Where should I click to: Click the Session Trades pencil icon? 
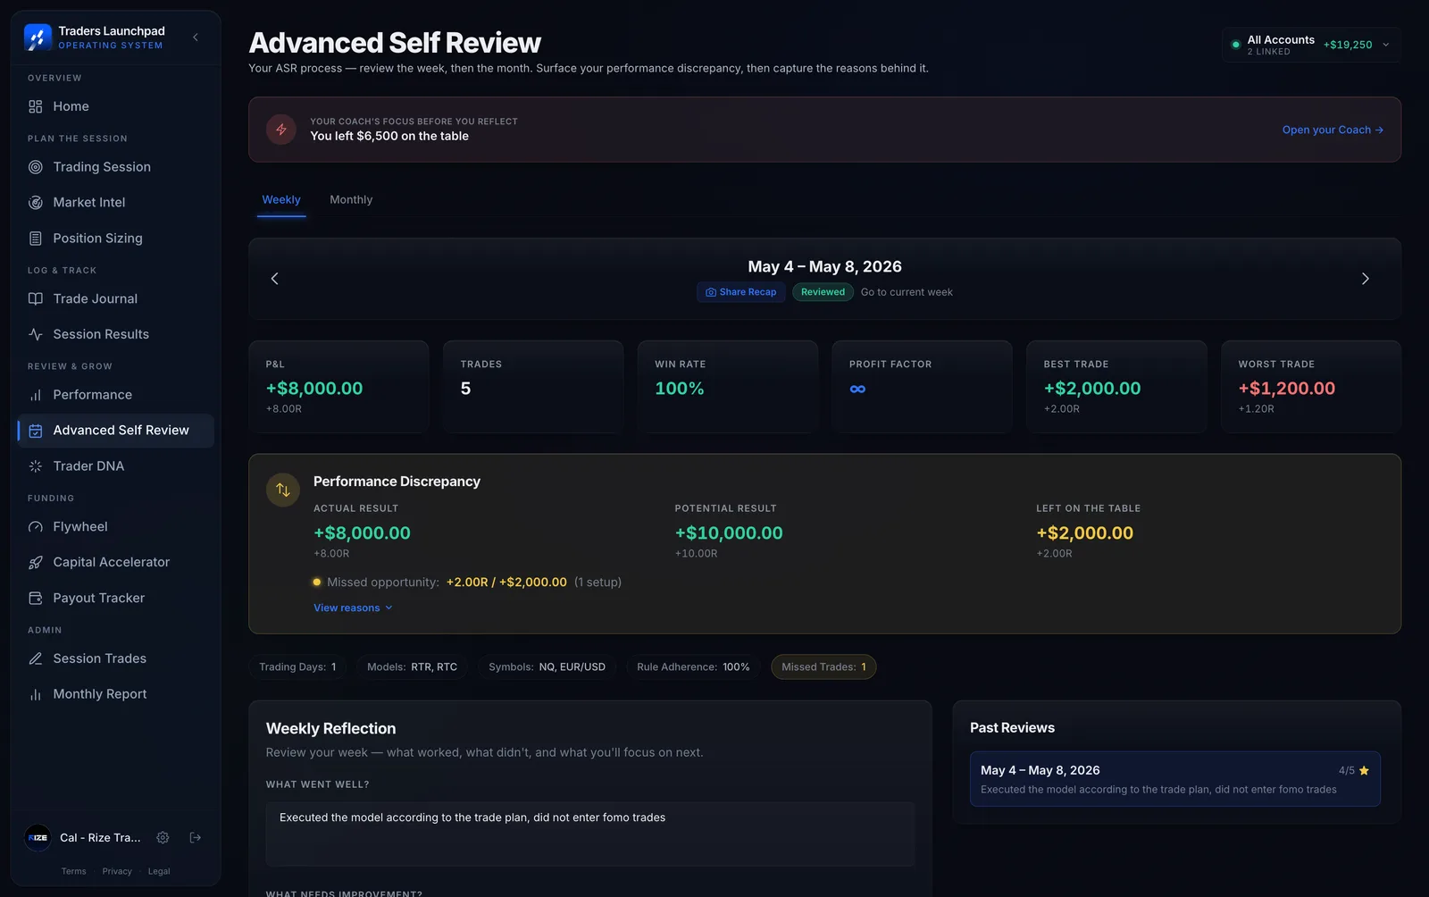coord(36,658)
